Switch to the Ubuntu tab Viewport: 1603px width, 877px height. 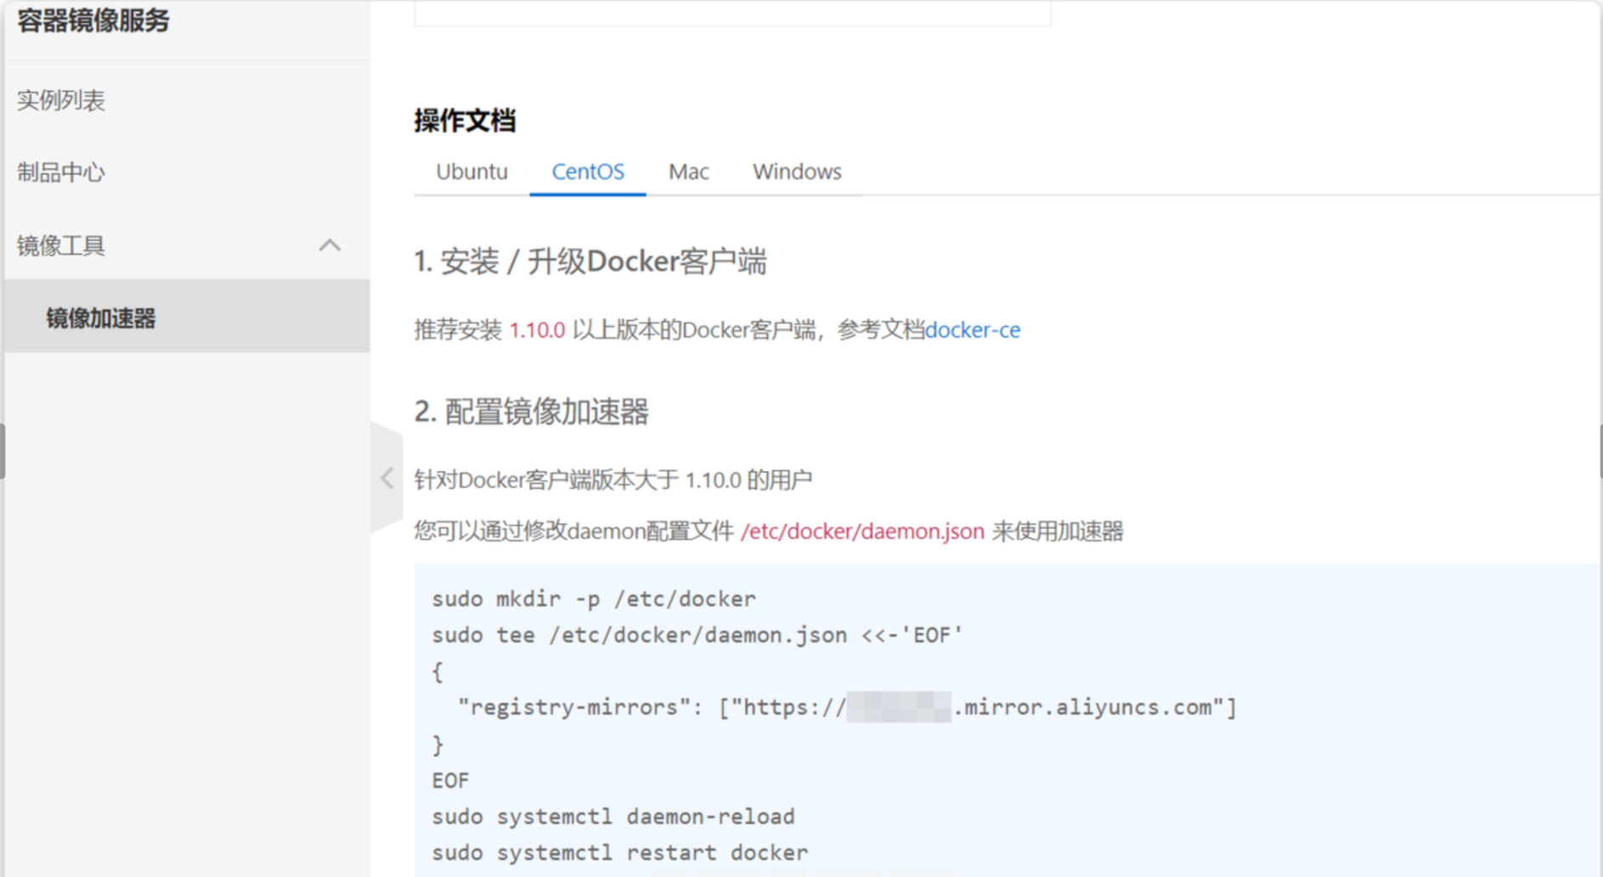coord(471,171)
